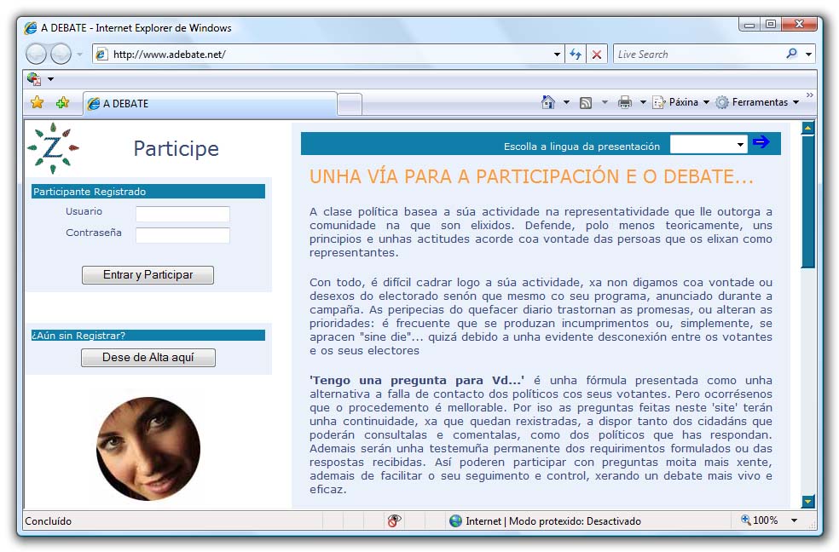Click the Home page icon

(x=548, y=102)
